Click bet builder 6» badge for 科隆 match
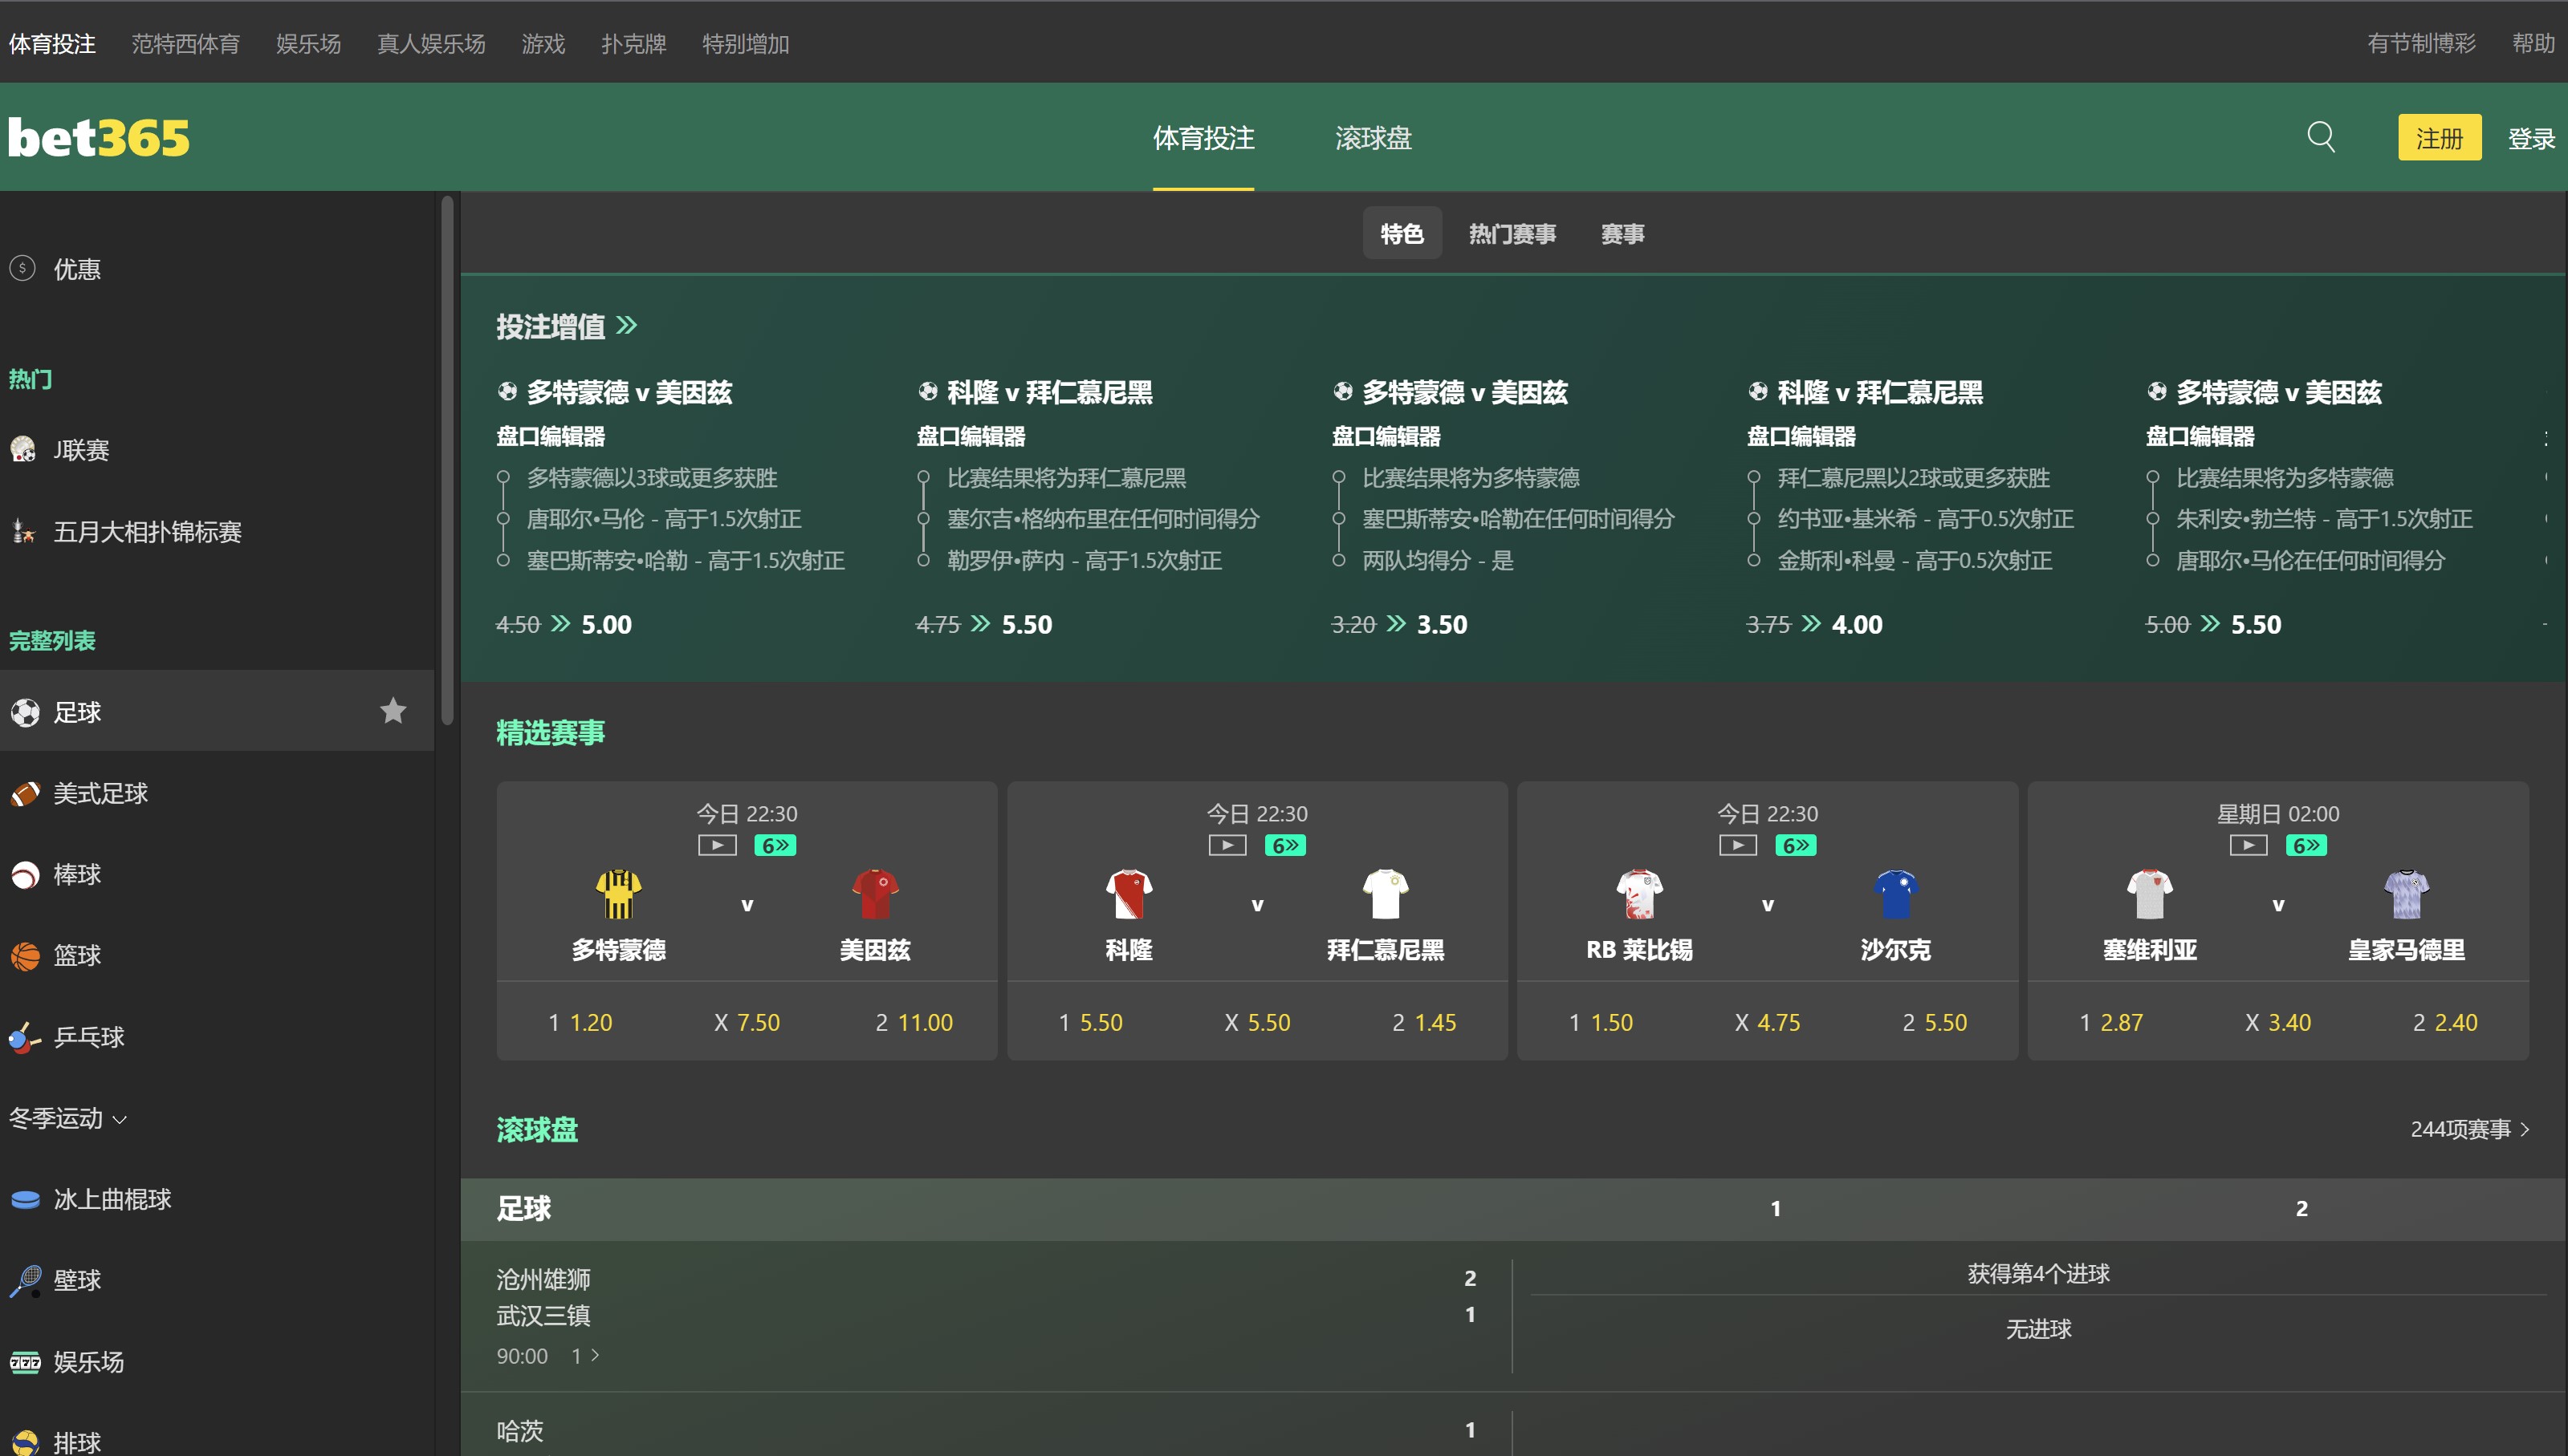 1285,845
